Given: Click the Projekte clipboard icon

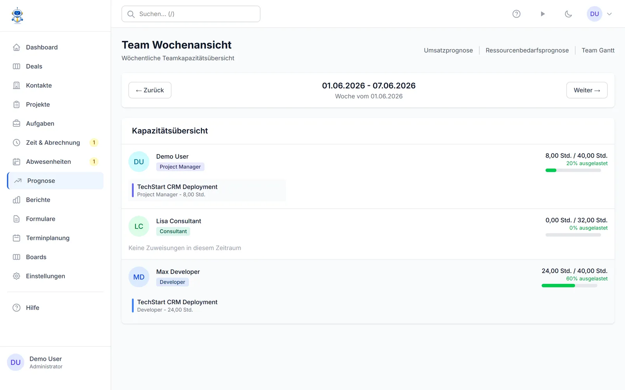Looking at the screenshot, I should coord(16,105).
